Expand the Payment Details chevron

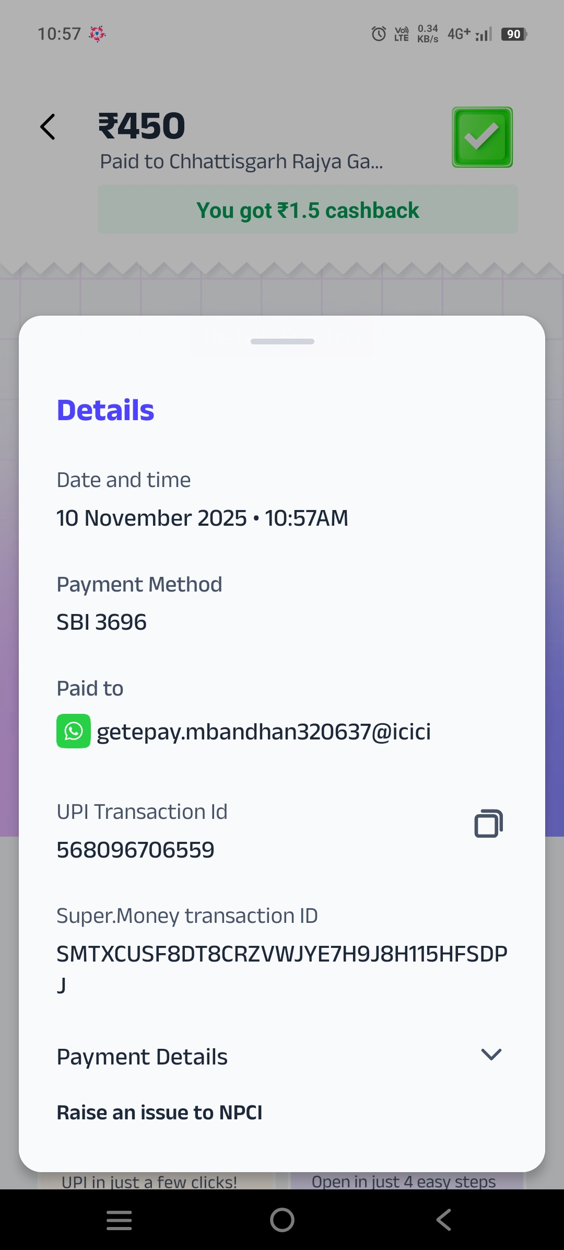click(491, 1055)
